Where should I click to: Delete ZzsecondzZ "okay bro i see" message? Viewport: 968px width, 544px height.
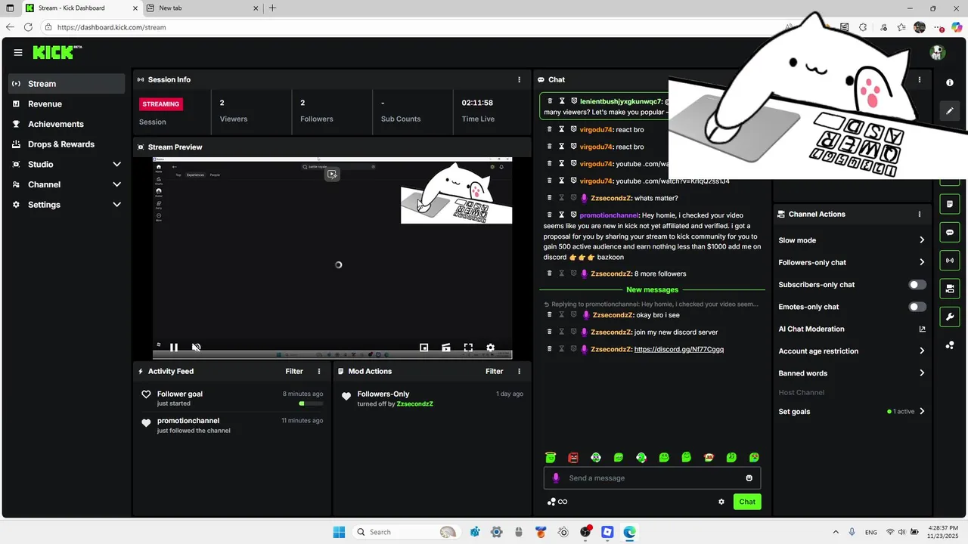(x=550, y=314)
